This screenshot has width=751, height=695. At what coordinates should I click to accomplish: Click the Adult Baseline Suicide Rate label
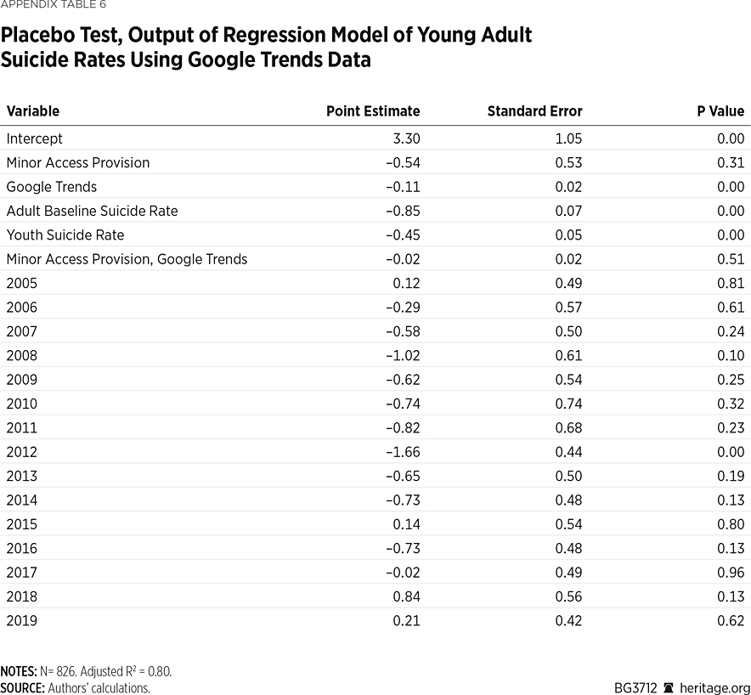(92, 211)
